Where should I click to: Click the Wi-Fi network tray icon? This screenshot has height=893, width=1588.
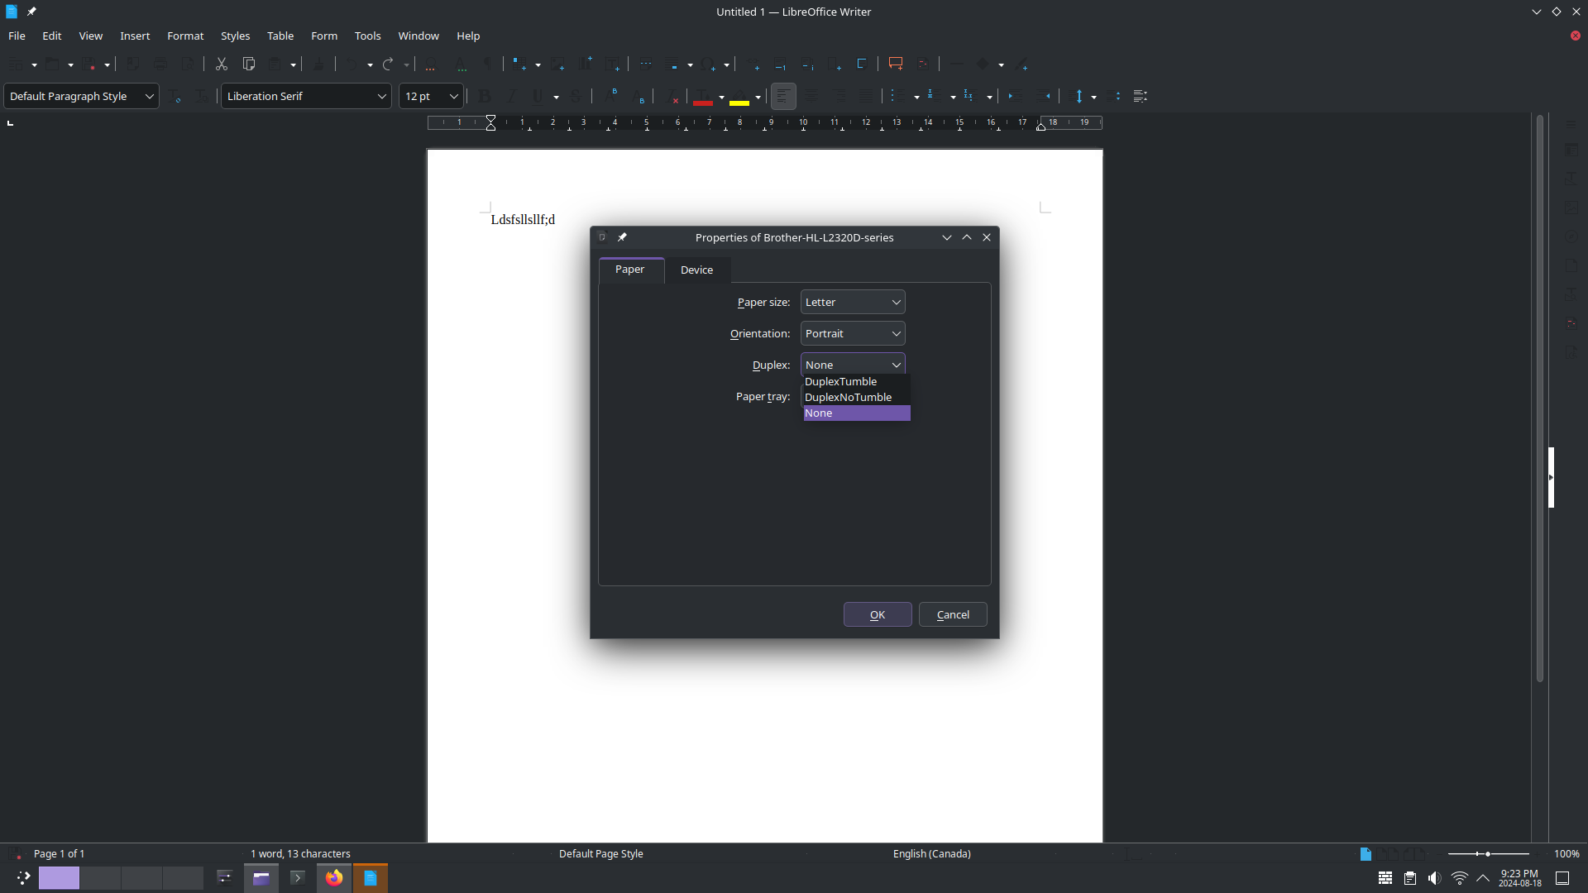click(x=1459, y=878)
